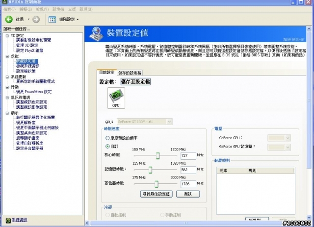Switch to the 目前設定 tab
This screenshot has height=227, width=314.
(107, 73)
